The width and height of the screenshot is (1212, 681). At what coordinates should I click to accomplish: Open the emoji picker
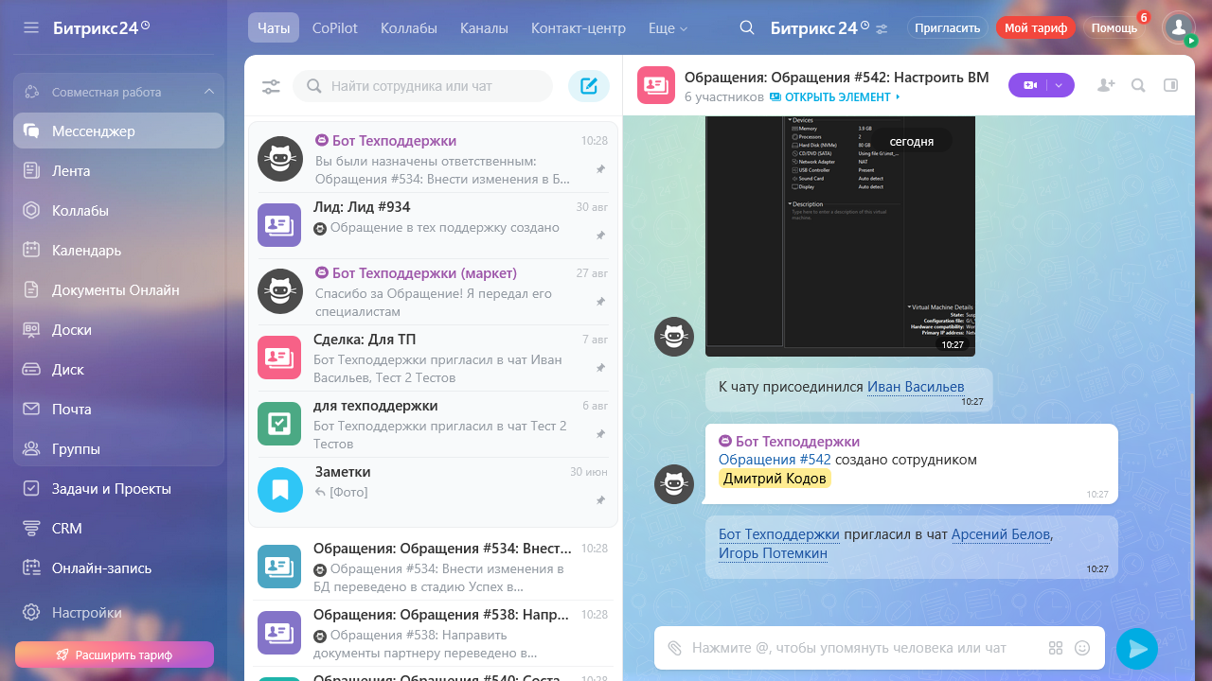click(x=1082, y=648)
